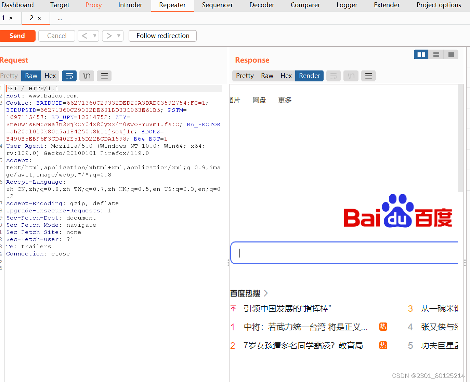Toggle non-printable characters icon in Response panel
This screenshot has width=470, height=382.
(x=351, y=76)
